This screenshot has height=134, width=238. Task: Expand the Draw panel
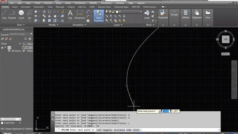(x=21, y=25)
